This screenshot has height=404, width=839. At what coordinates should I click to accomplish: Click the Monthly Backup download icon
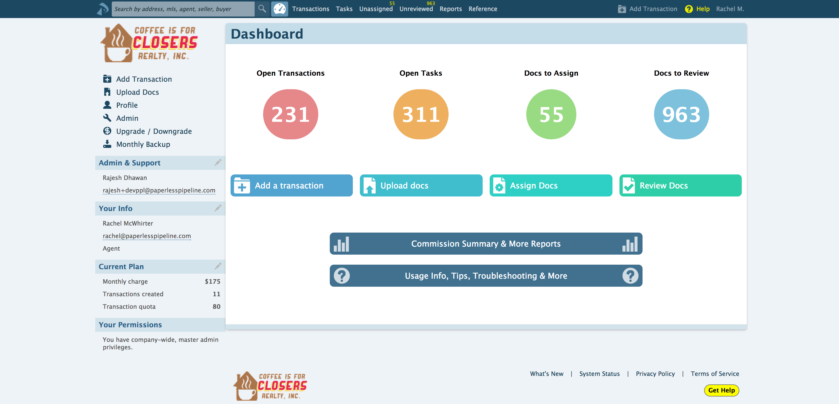pyautogui.click(x=107, y=144)
